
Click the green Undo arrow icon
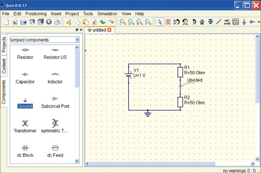pyautogui.click(x=103, y=22)
